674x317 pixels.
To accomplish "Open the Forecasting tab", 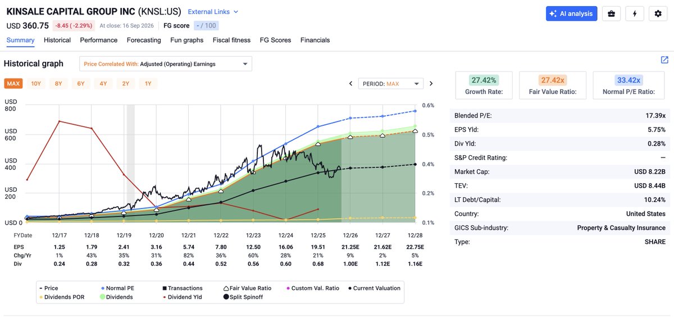I will pos(144,40).
